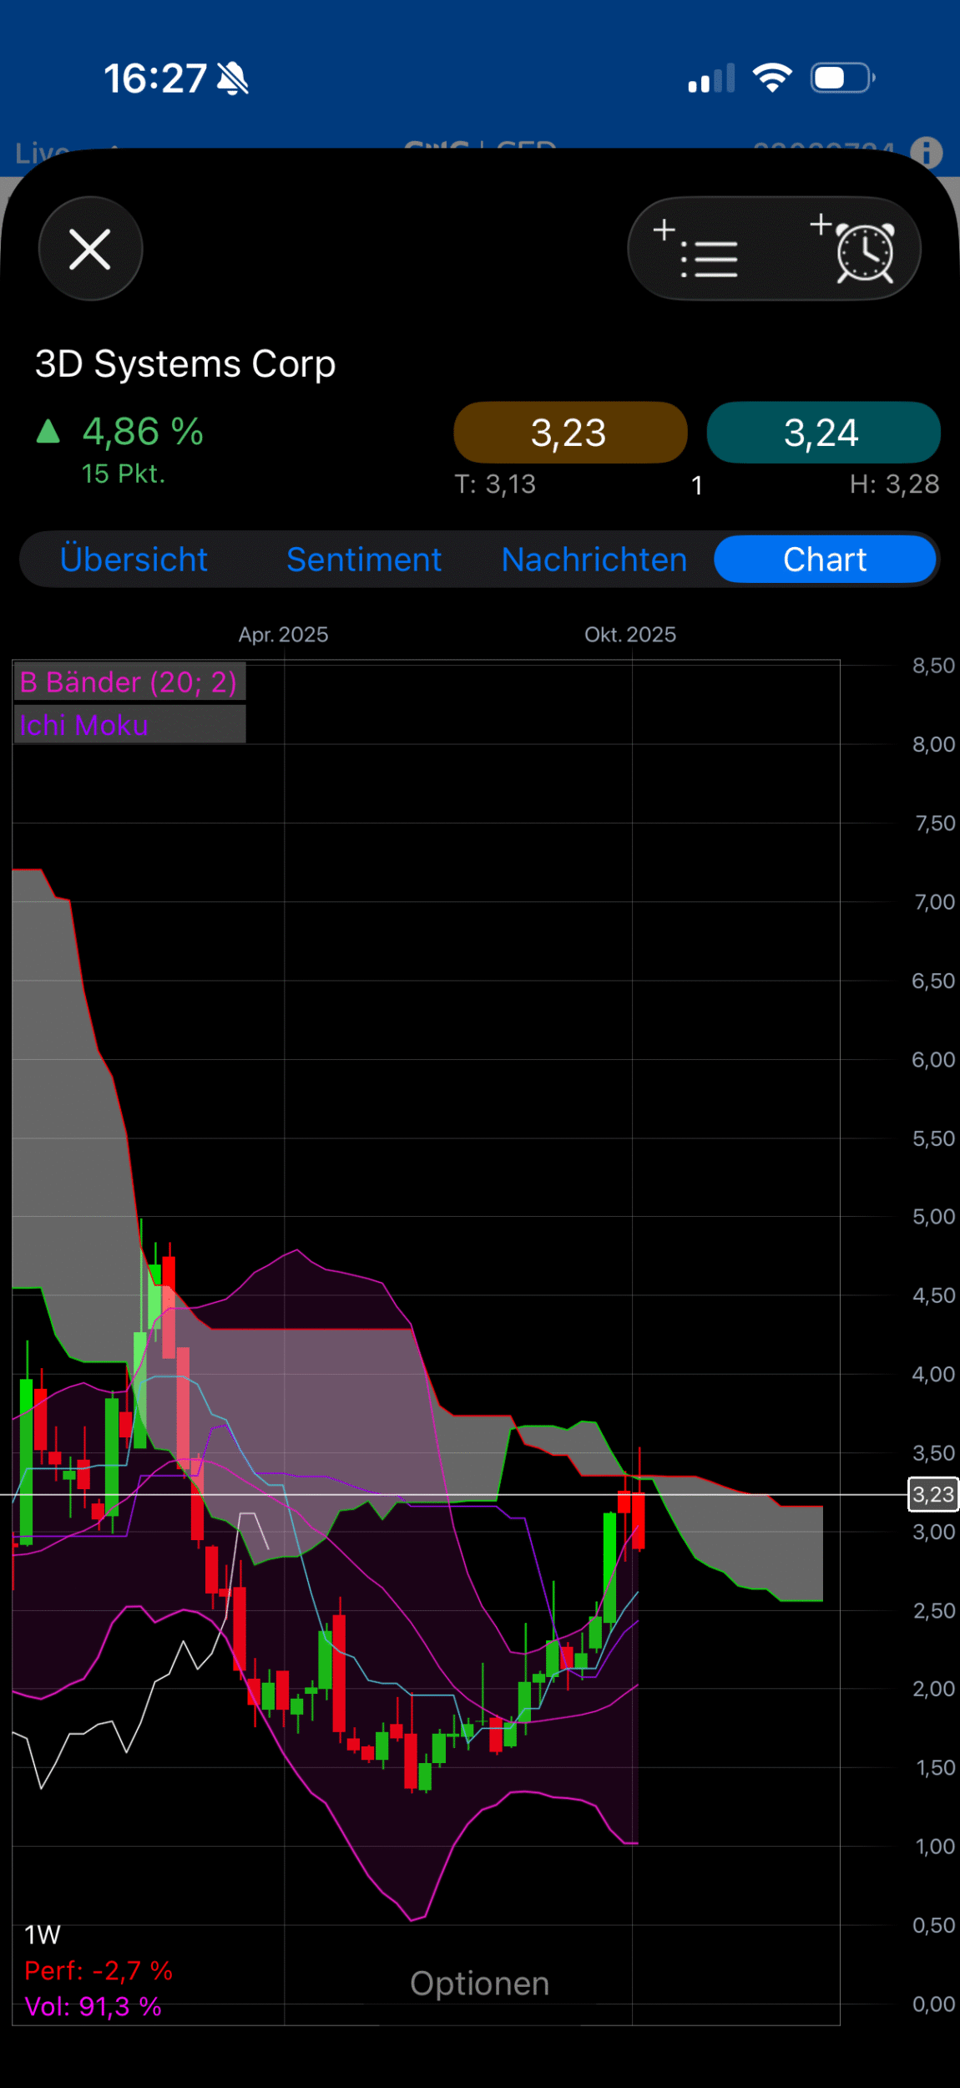Tap the info icon in top right
The width and height of the screenshot is (960, 2088).
point(926,153)
